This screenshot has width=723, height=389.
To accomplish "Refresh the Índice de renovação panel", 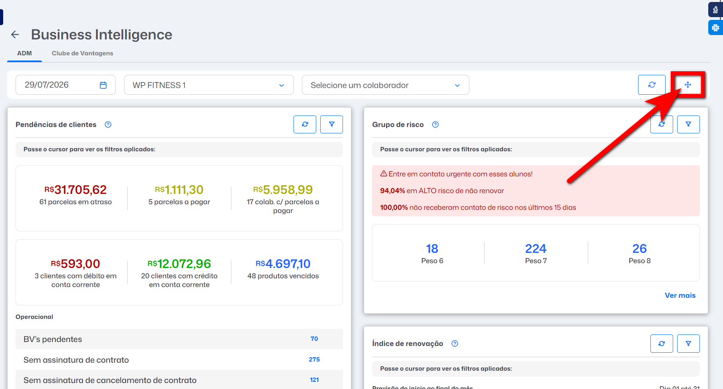I will pyautogui.click(x=662, y=344).
